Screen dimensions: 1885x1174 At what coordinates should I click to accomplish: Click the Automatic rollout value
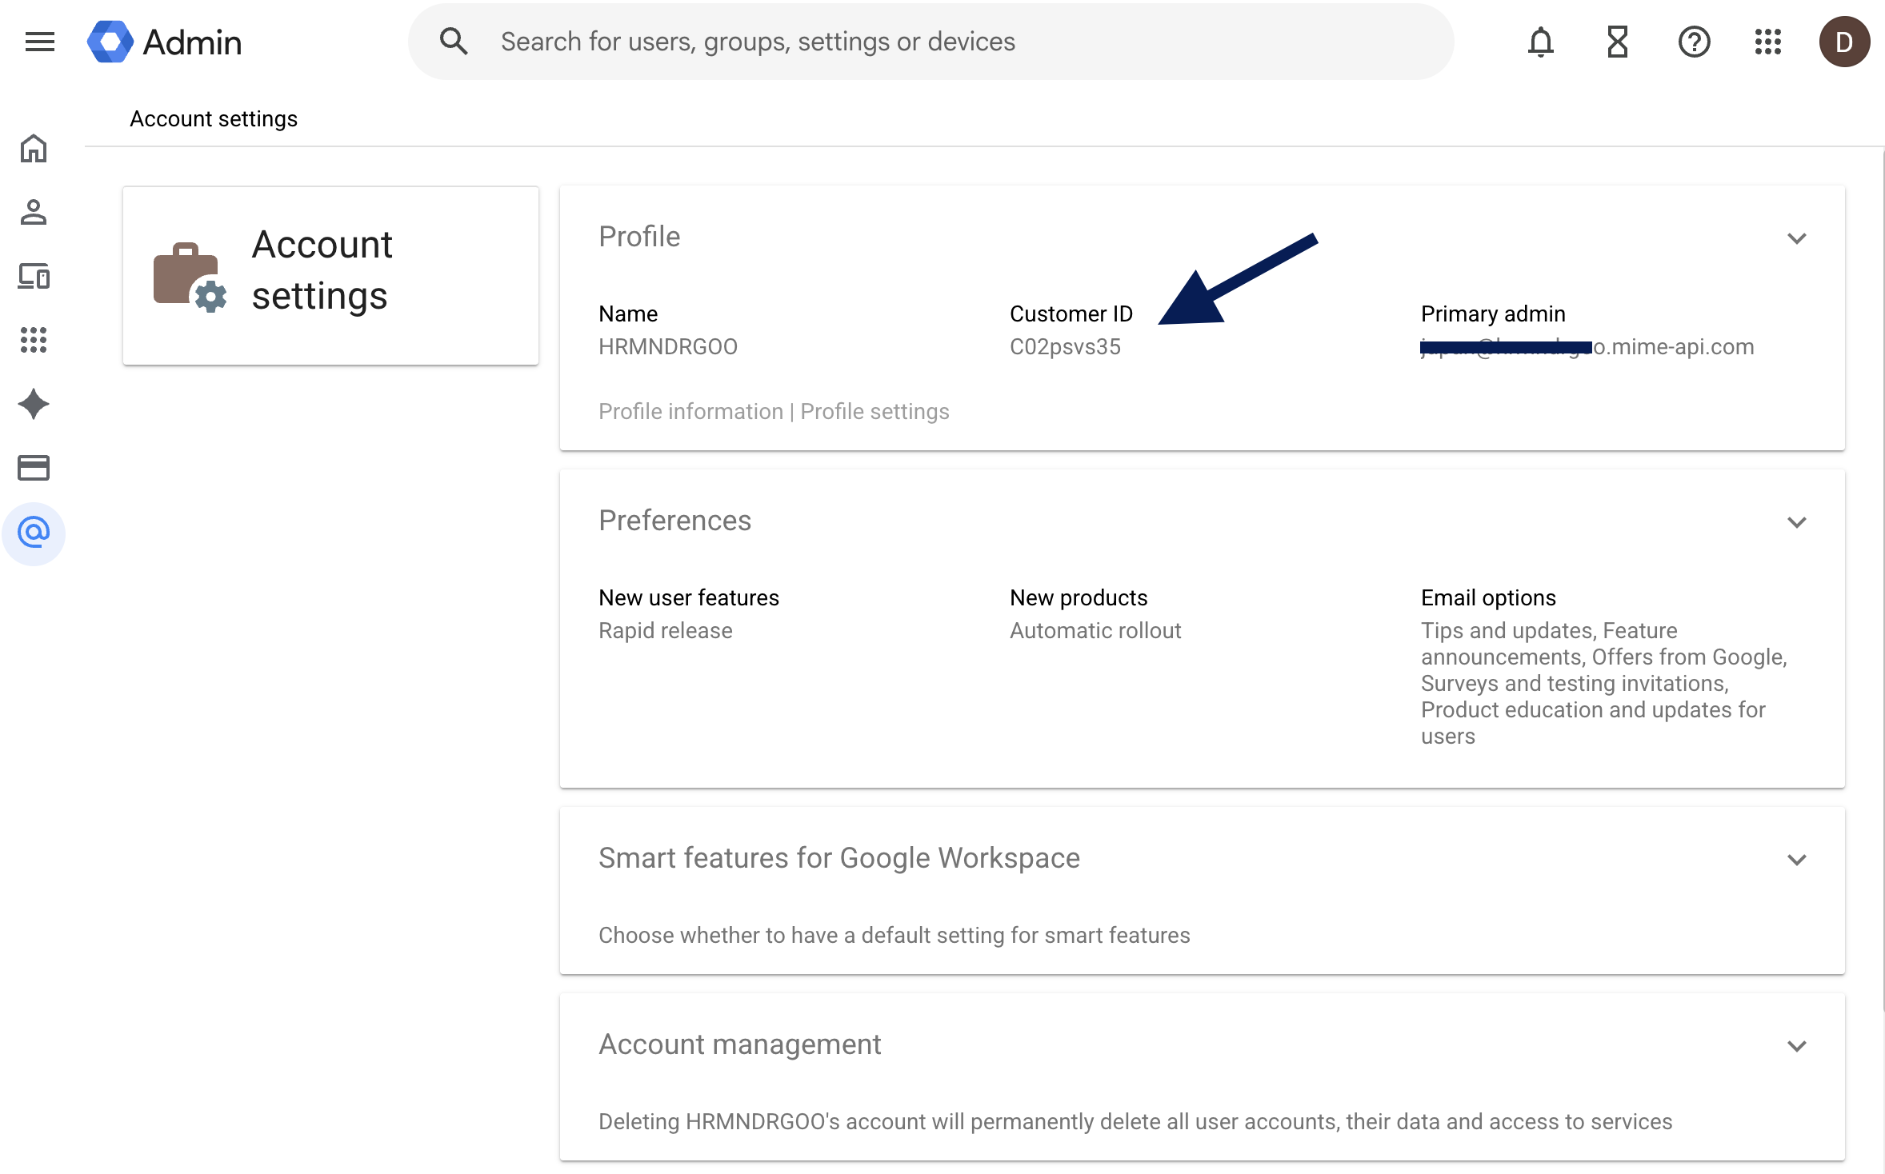(1095, 630)
